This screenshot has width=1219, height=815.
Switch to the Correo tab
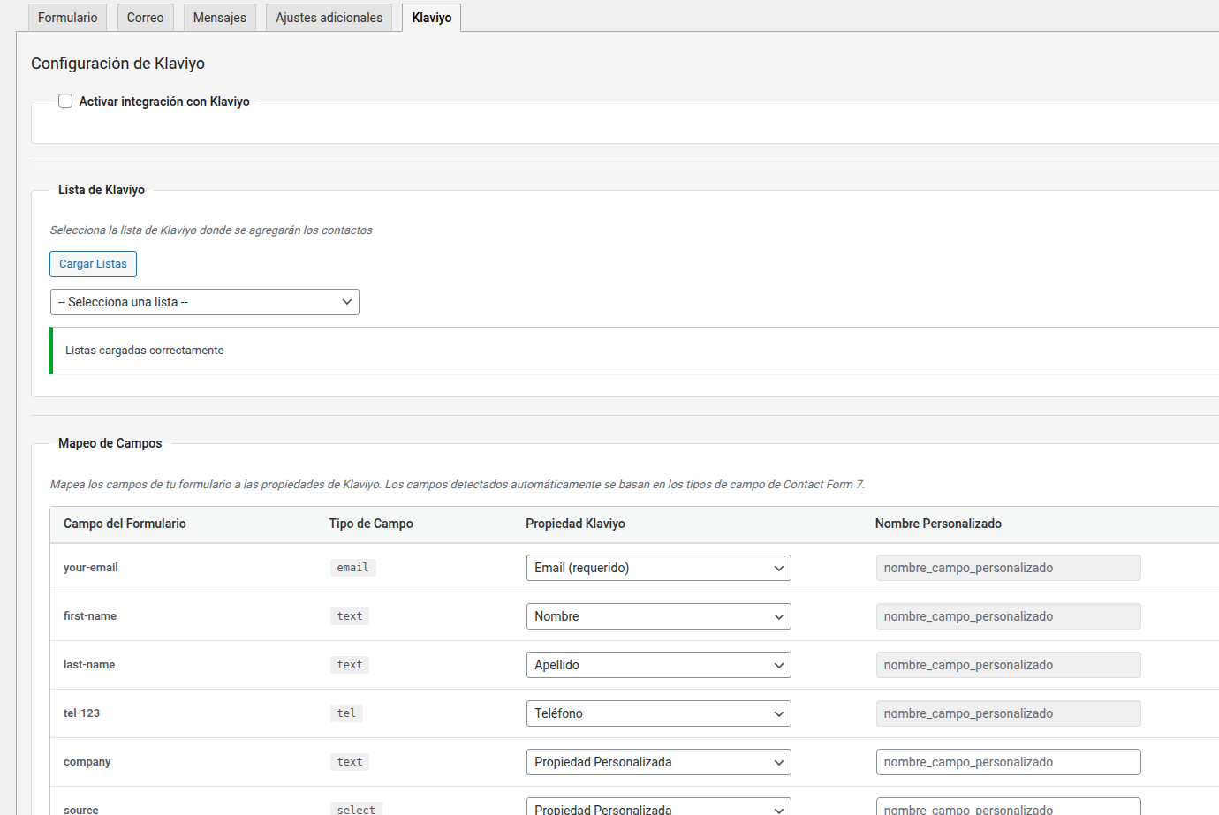point(145,17)
